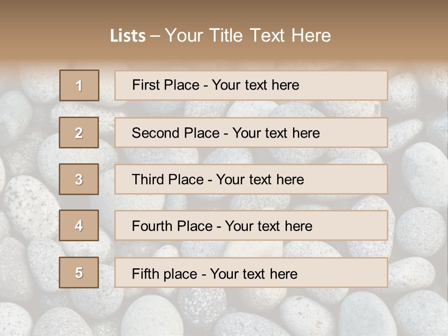Click the words 'Fourth Place'
Viewport: 448px width, 336px height.
click(172, 226)
